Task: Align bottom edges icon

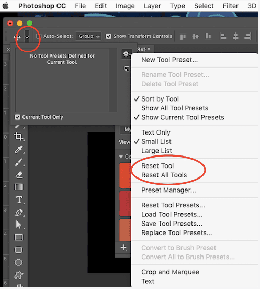Action: pos(208,36)
